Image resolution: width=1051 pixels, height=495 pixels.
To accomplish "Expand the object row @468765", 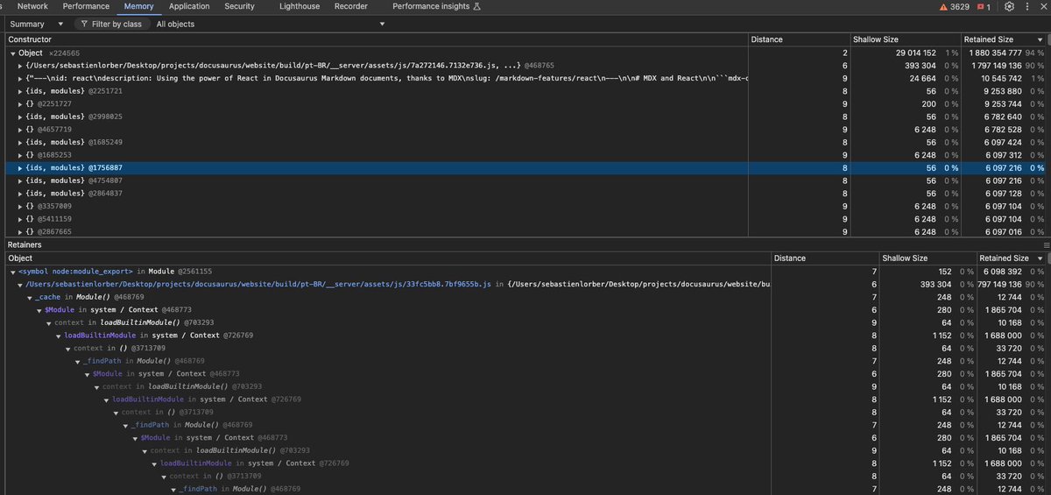I will [20, 66].
